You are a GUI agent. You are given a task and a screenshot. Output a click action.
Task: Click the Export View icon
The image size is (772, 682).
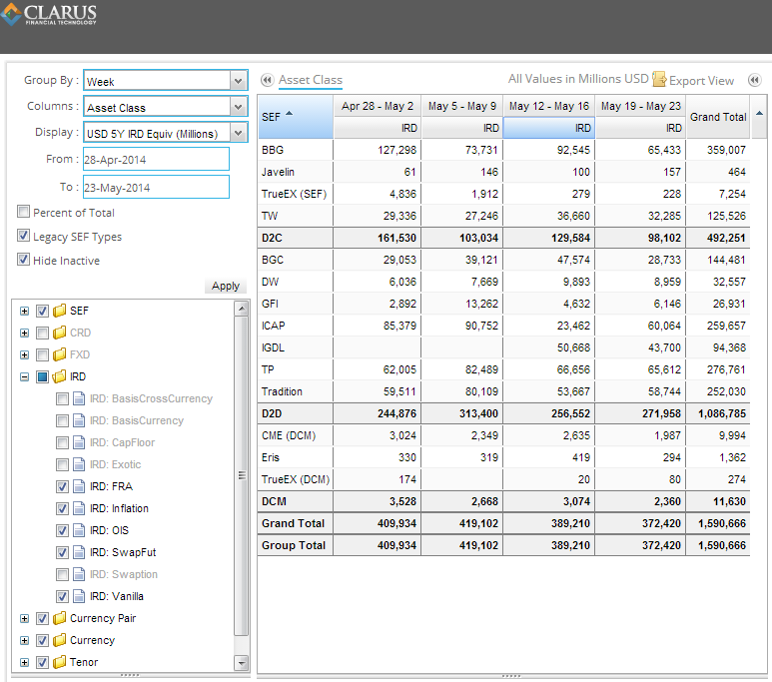pos(659,79)
